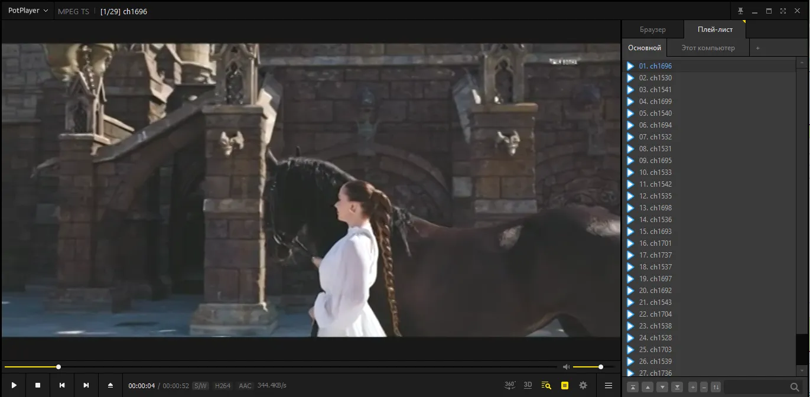Stop the video using Stop button
The width and height of the screenshot is (810, 397).
[x=38, y=385]
